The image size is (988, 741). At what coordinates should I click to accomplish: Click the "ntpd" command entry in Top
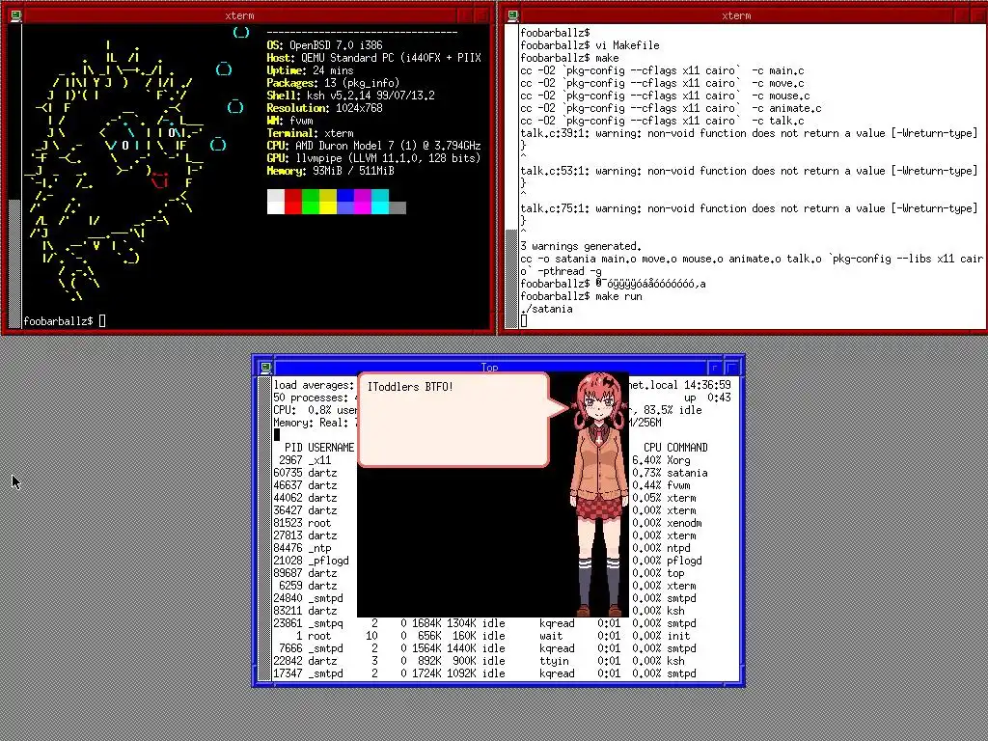pyautogui.click(x=678, y=548)
